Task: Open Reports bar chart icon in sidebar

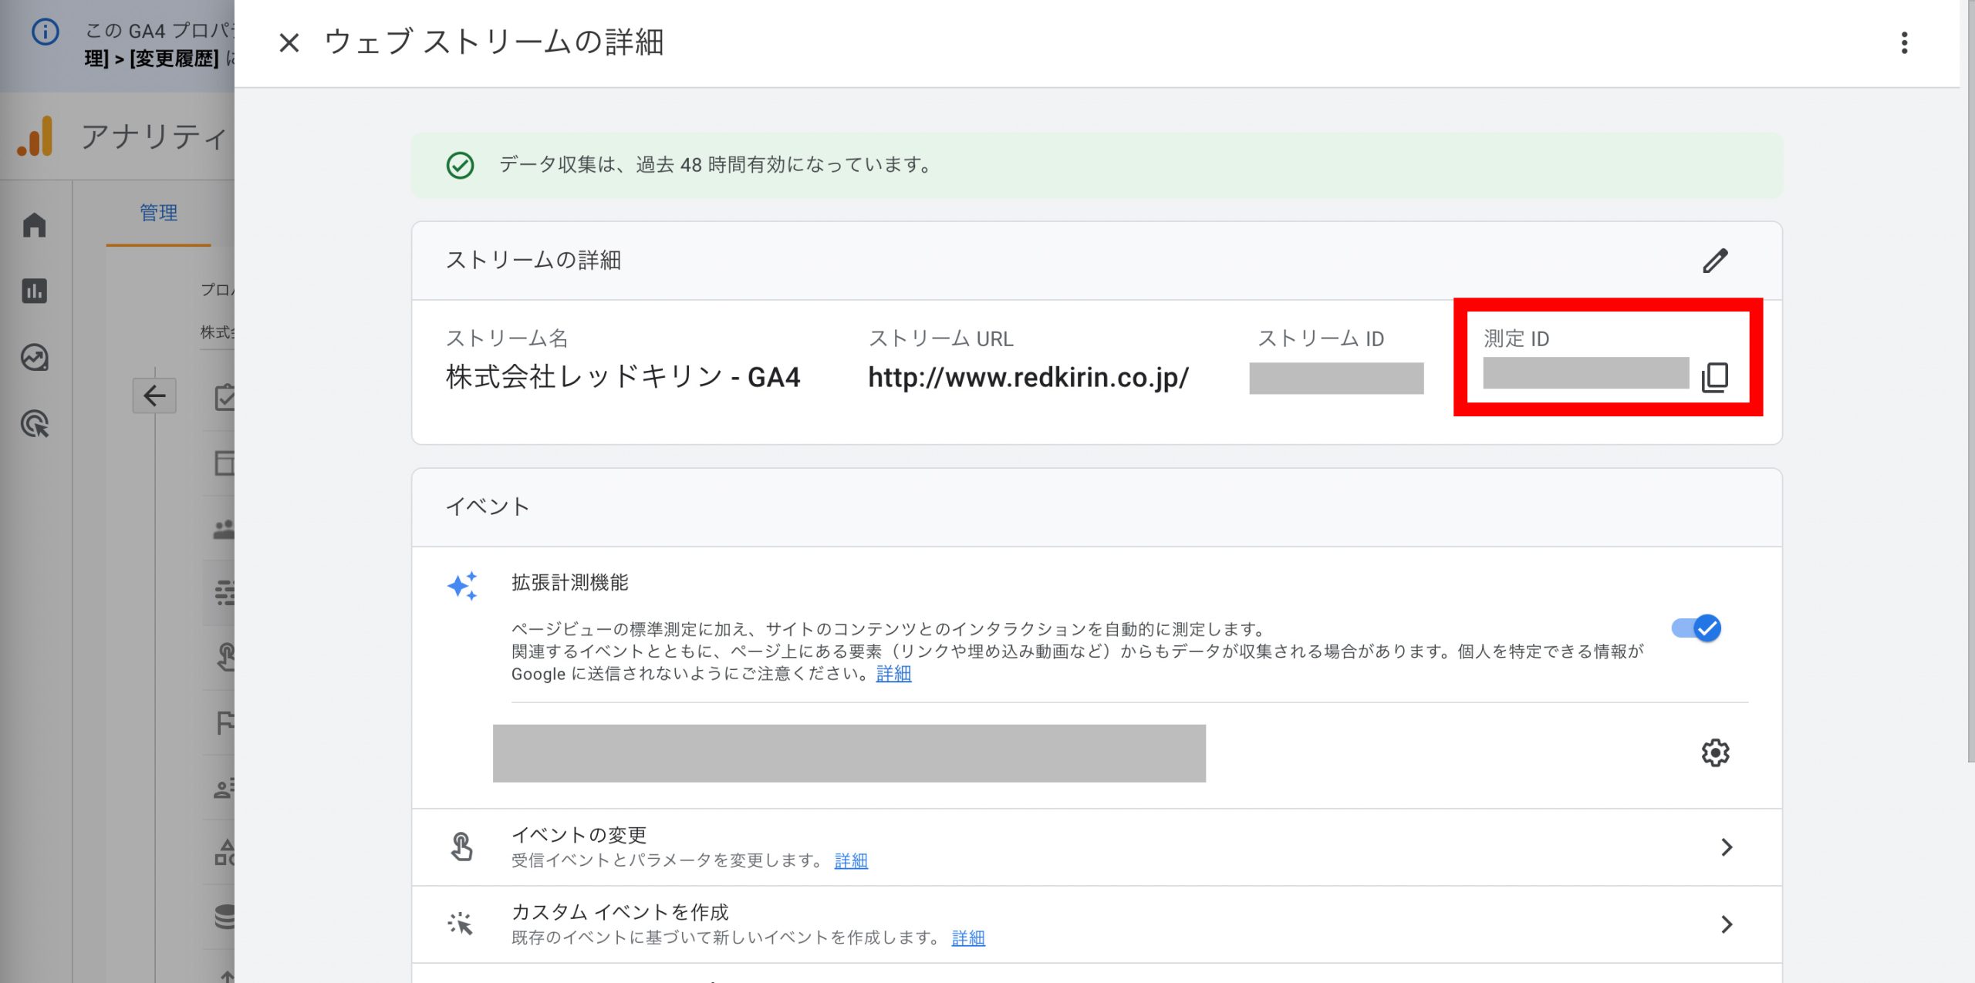Action: tap(35, 291)
